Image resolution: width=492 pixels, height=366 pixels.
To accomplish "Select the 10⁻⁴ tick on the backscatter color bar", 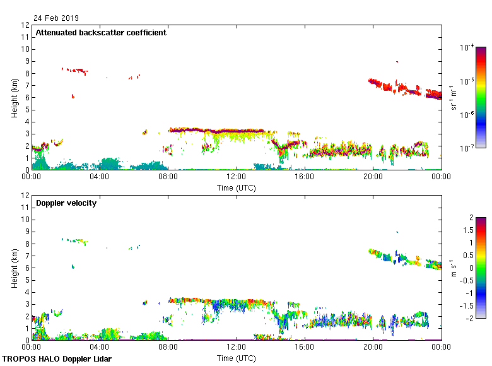I will pos(467,48).
